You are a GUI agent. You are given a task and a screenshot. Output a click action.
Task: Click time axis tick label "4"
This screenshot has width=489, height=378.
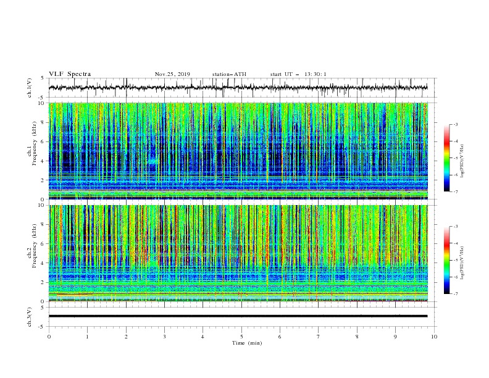(x=203, y=337)
